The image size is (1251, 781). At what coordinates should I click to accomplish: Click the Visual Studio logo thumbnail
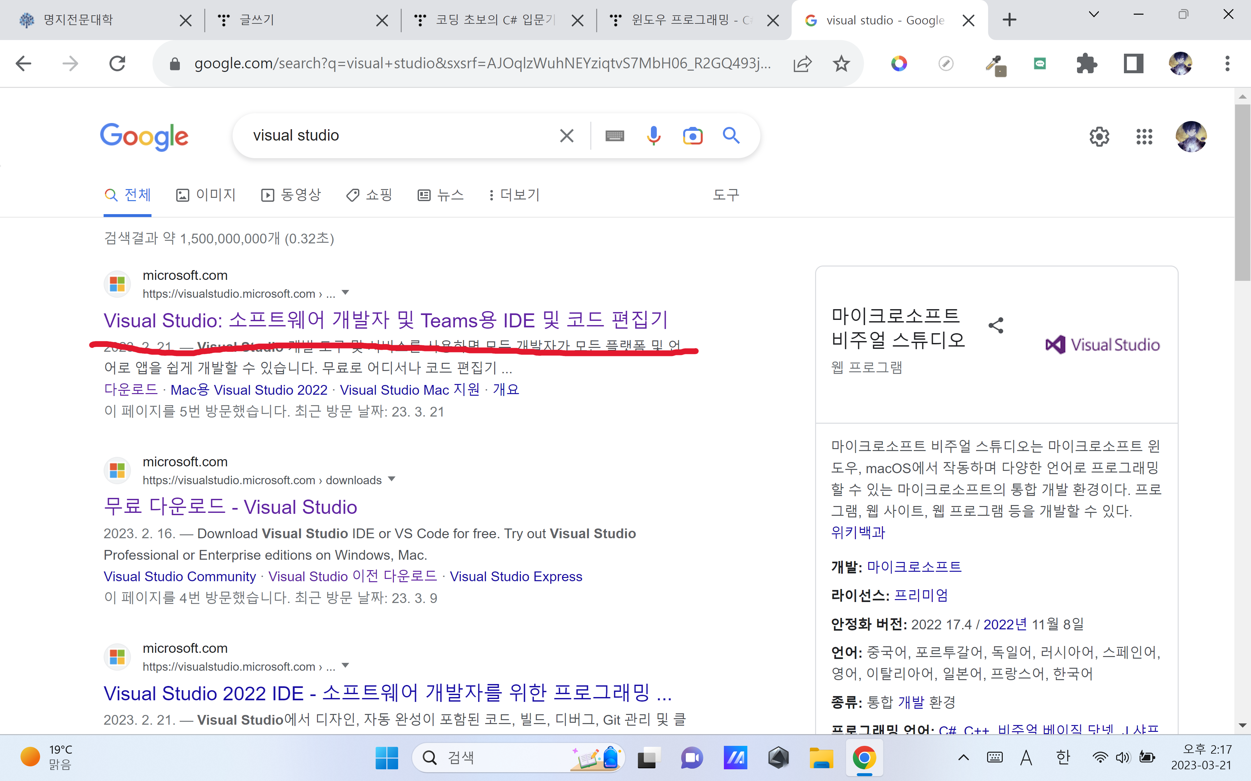1102,345
